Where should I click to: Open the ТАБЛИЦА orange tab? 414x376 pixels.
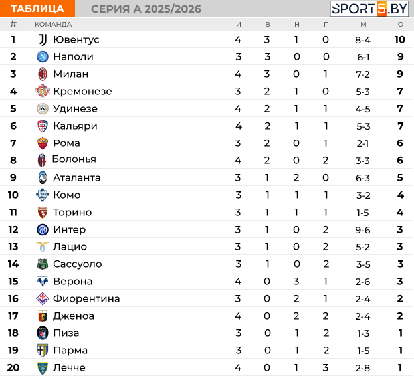(x=37, y=9)
